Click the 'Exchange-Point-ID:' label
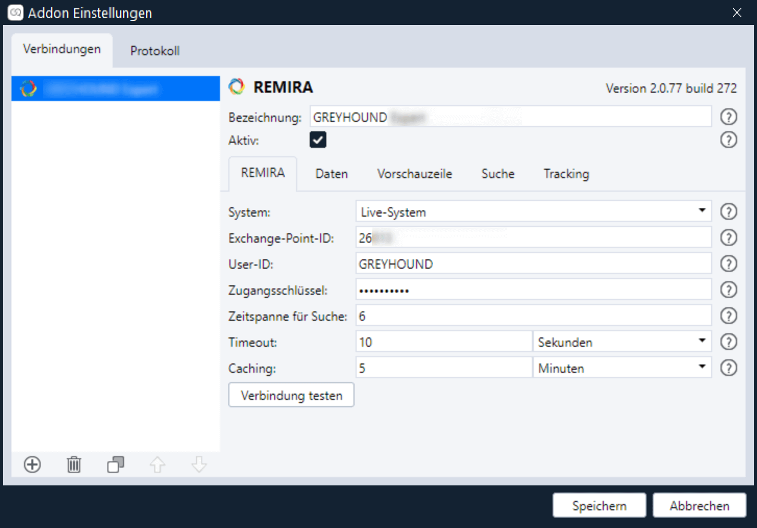The width and height of the screenshot is (757, 528). (281, 238)
